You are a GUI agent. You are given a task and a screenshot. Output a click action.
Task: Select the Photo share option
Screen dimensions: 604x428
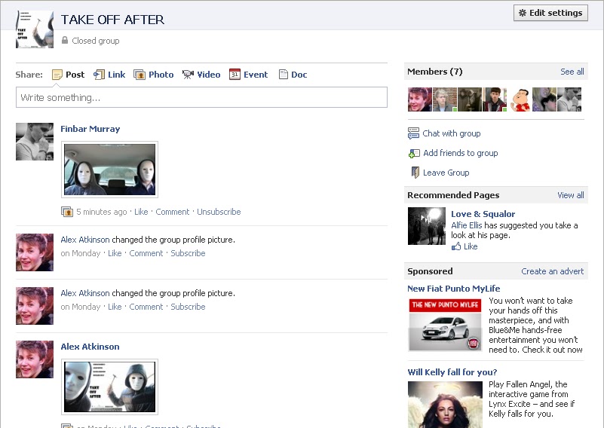154,75
